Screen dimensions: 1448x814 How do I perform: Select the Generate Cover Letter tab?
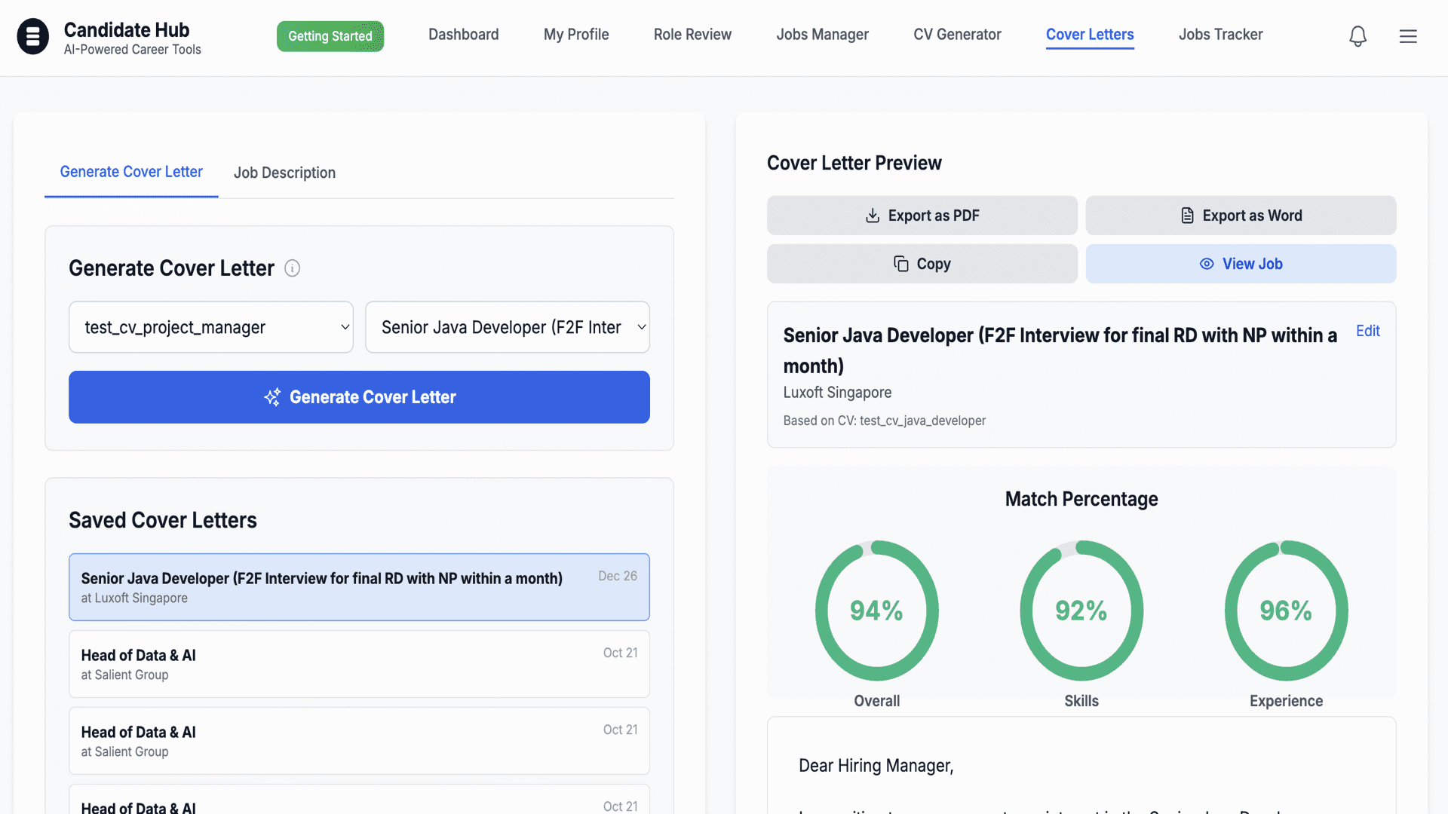(131, 172)
